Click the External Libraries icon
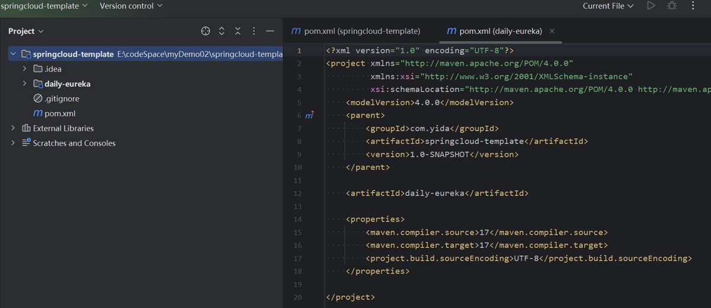 tap(26, 128)
